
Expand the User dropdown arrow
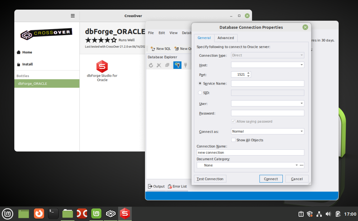(x=301, y=103)
